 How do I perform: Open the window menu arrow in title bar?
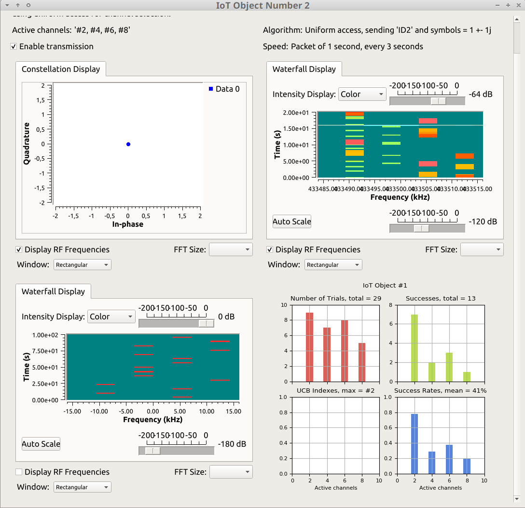click(7, 5)
